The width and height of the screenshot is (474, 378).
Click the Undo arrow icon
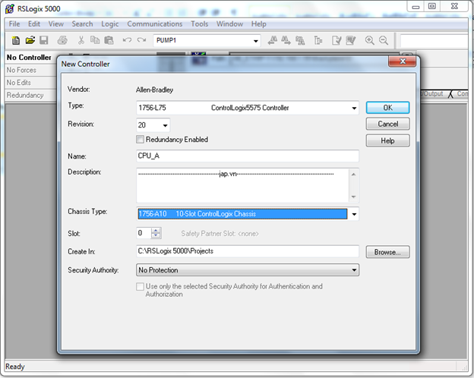(x=127, y=40)
